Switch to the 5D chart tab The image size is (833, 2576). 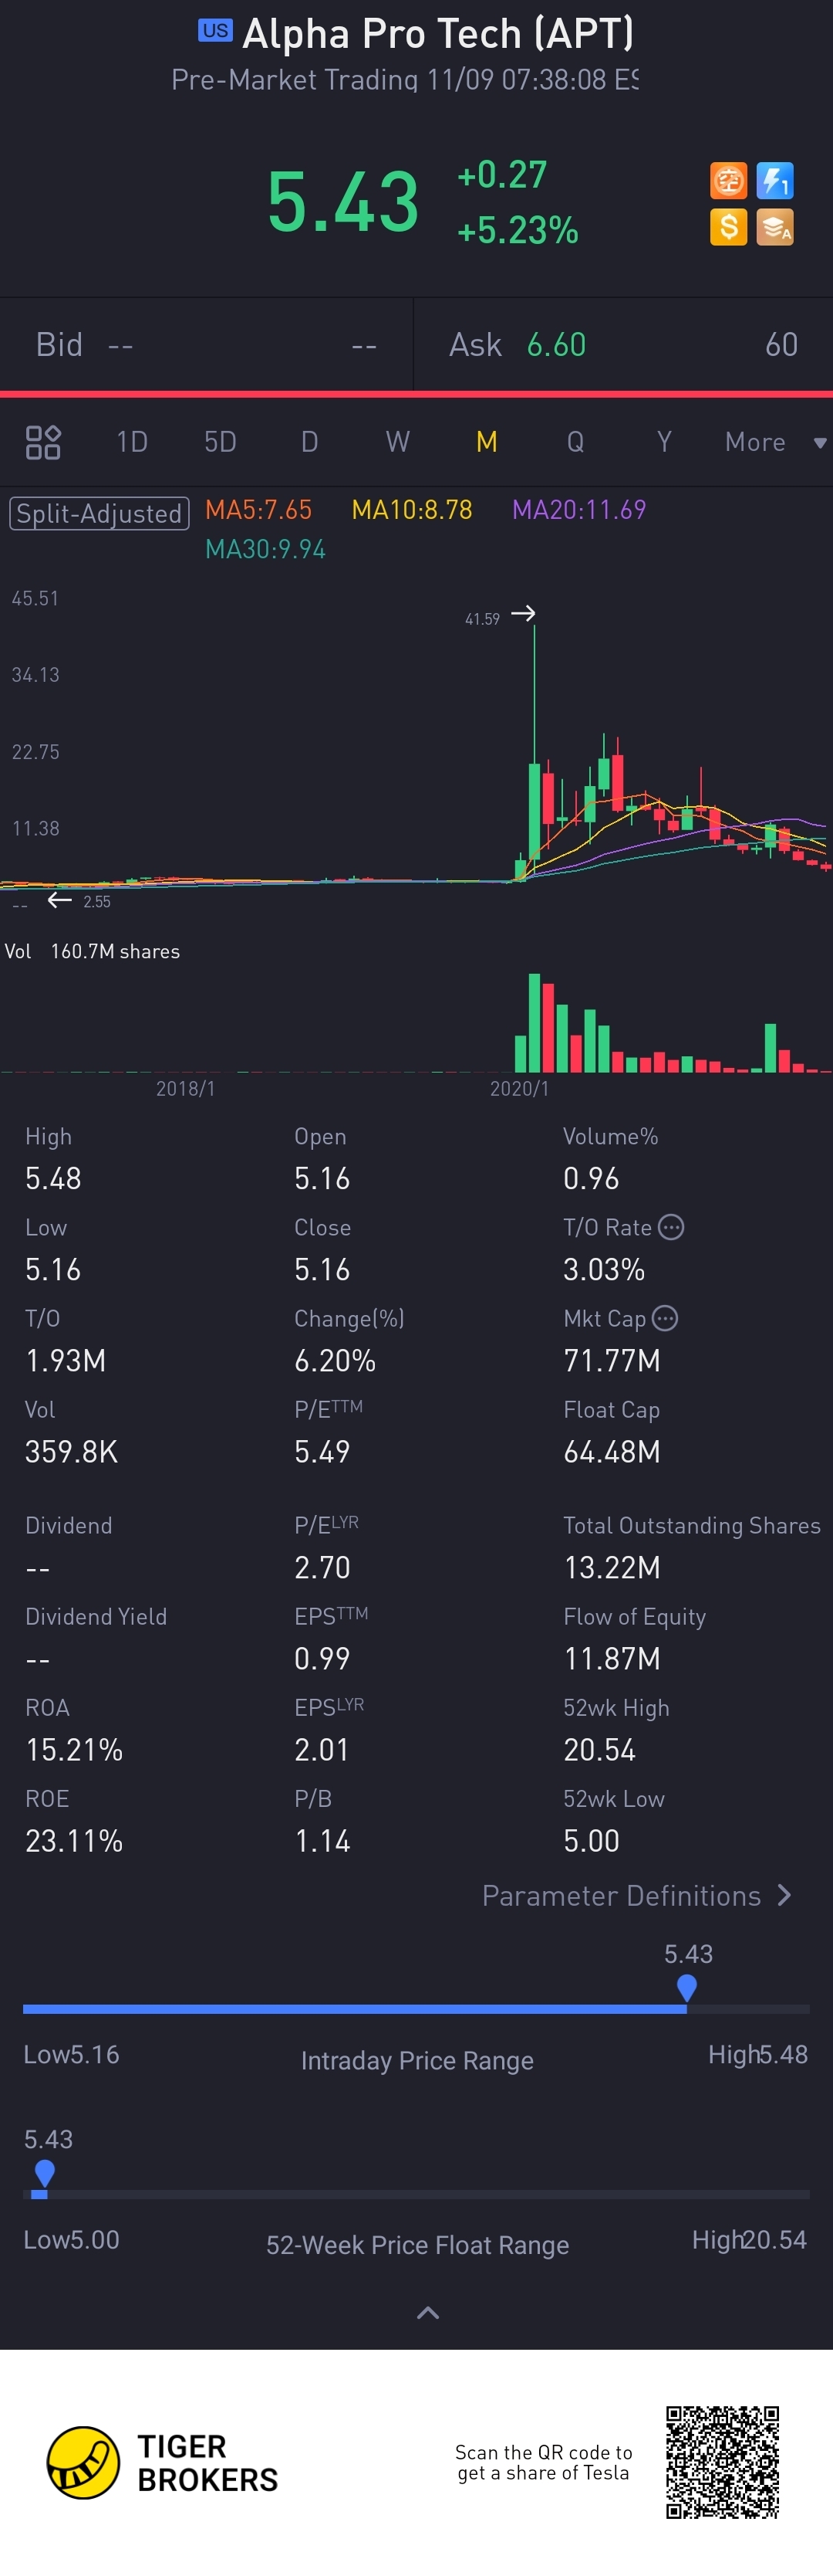tap(220, 442)
